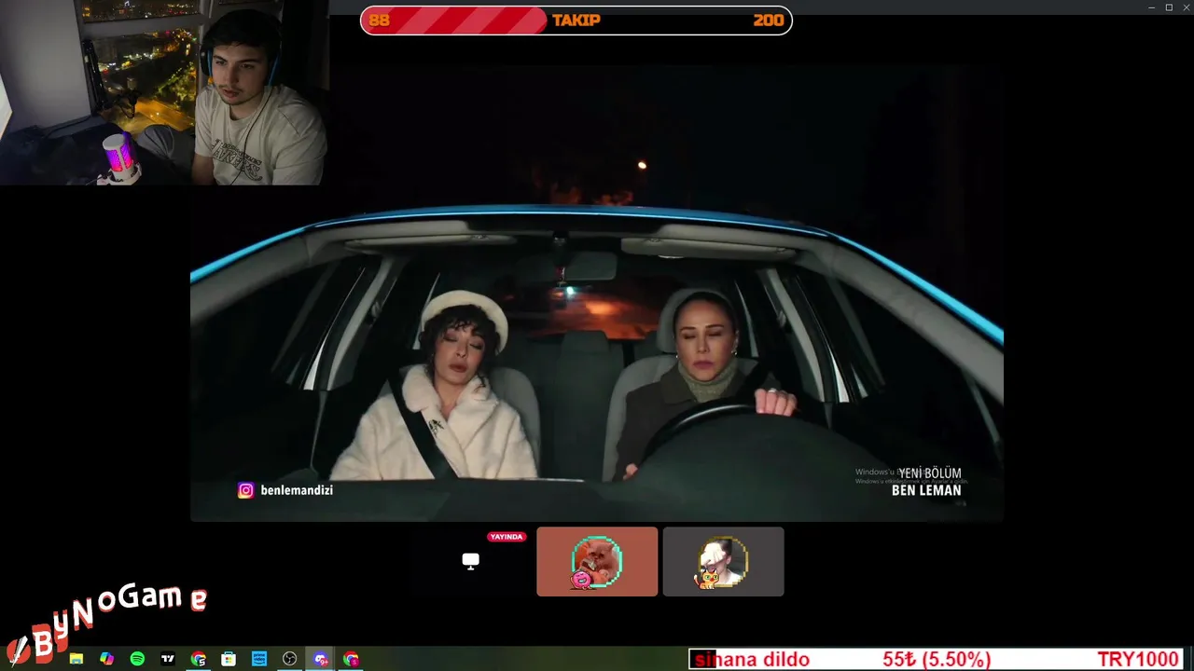The image size is (1194, 671).
Task: Click the 55₺ (5.50%) donation amount
Action: pos(937,660)
